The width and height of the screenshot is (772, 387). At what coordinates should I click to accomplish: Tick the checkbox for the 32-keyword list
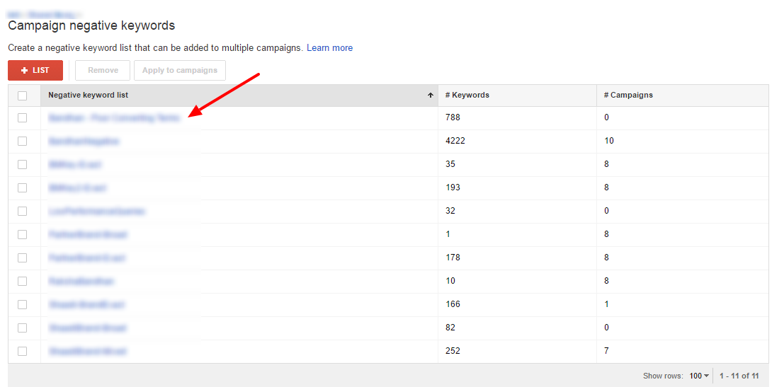pos(22,211)
